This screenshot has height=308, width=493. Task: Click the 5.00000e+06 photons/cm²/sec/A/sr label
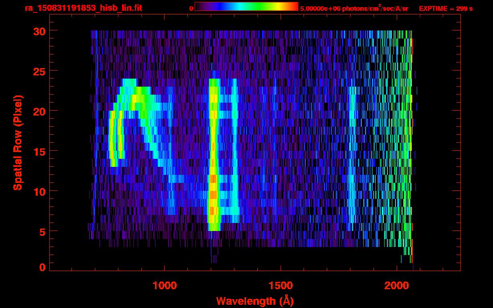(x=354, y=8)
